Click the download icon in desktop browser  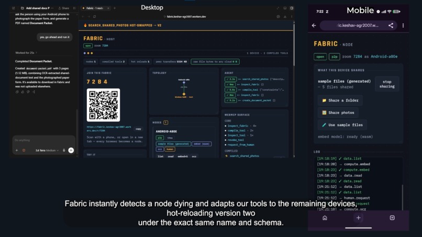point(285,16)
